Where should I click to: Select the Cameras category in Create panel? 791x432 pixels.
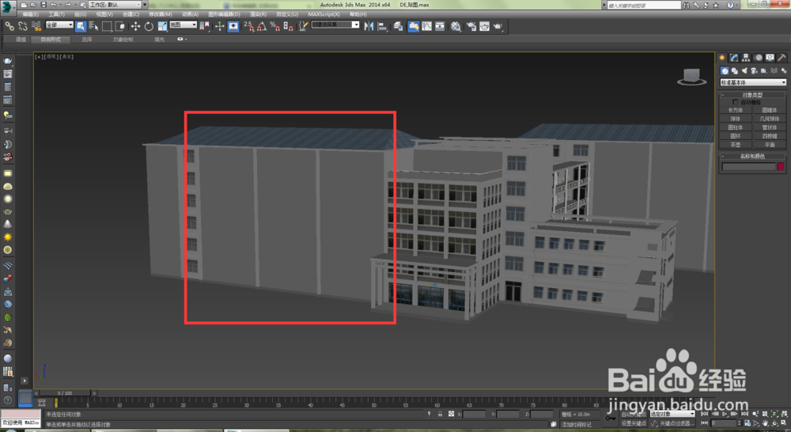754,70
